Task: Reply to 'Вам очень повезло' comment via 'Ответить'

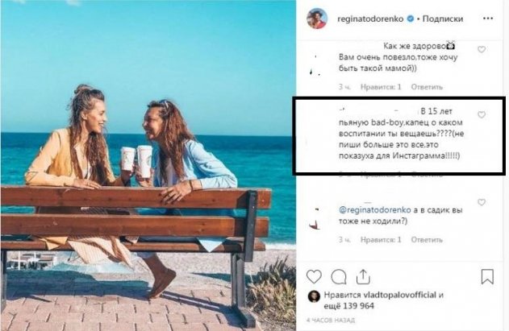Action: tap(427, 87)
